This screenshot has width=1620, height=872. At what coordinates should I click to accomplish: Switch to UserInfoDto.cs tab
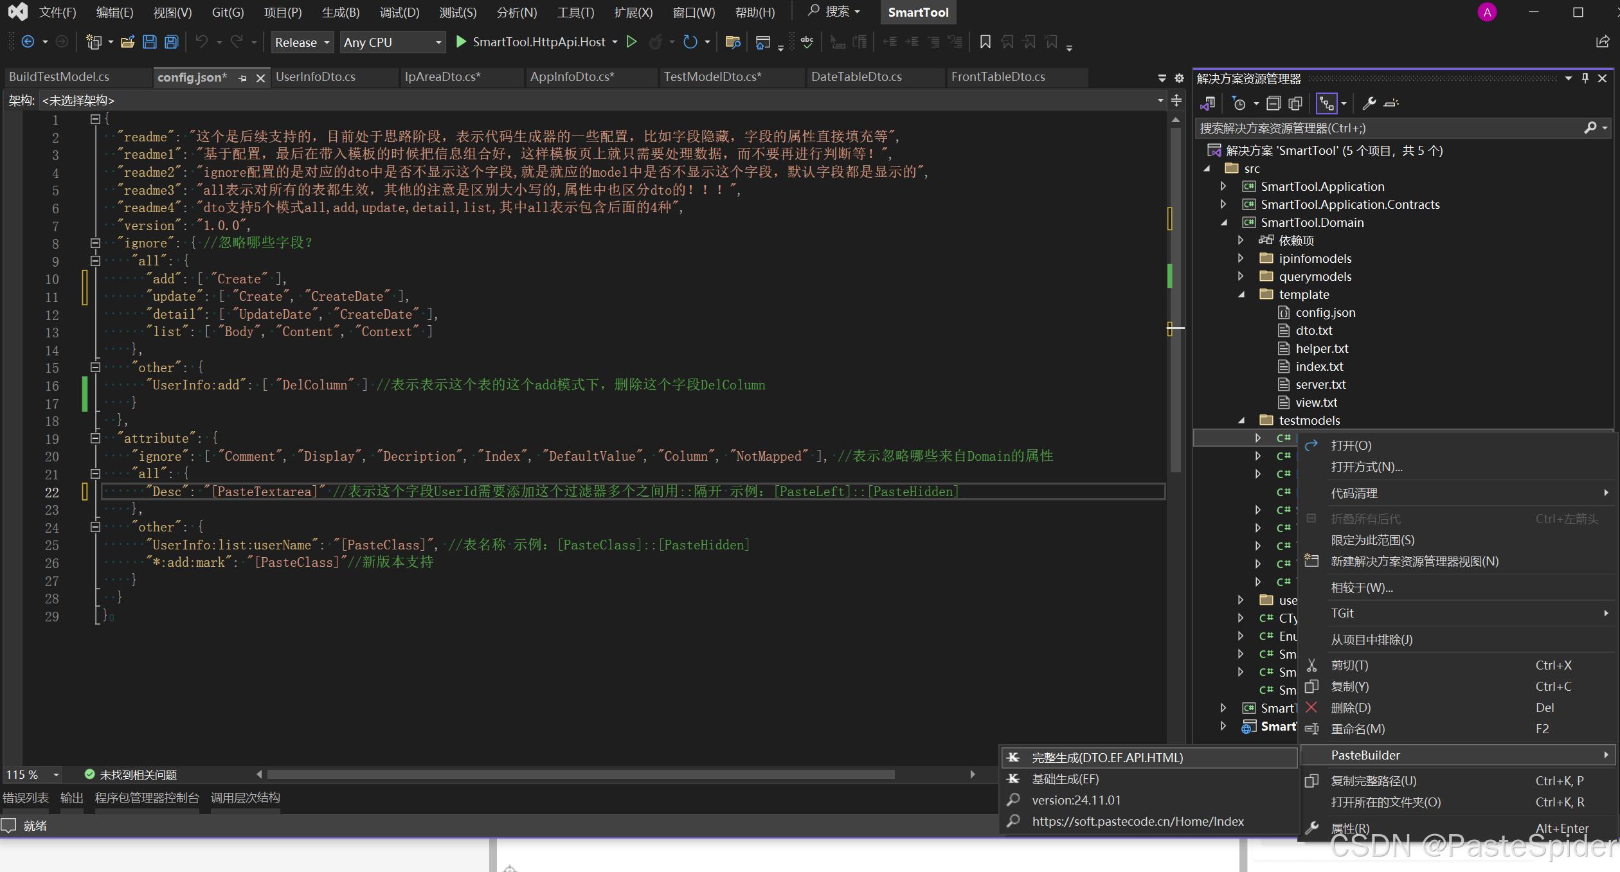tap(315, 77)
